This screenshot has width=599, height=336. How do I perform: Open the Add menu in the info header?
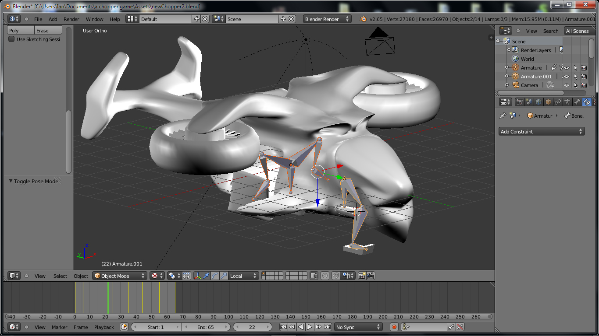click(x=53, y=19)
